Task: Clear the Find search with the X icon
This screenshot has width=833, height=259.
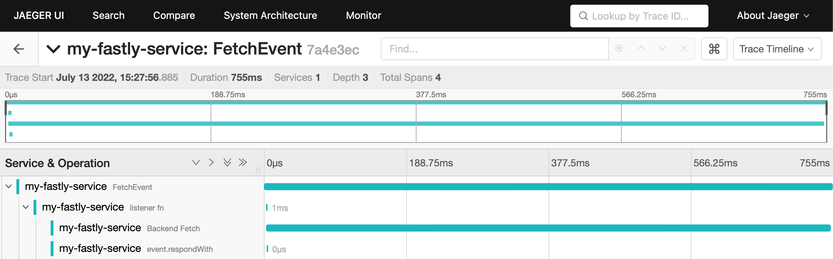Action: (684, 49)
